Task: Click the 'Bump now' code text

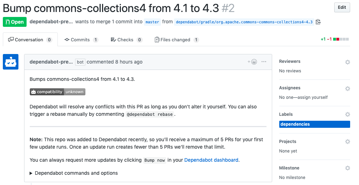Action: pos(155,160)
